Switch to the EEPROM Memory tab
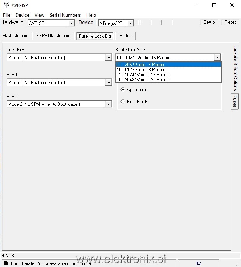Screen dimensions: 241x267 click(x=53, y=36)
